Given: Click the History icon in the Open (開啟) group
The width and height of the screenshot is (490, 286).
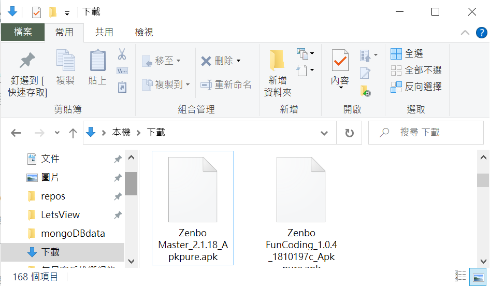Looking at the screenshot, I should click(x=365, y=91).
